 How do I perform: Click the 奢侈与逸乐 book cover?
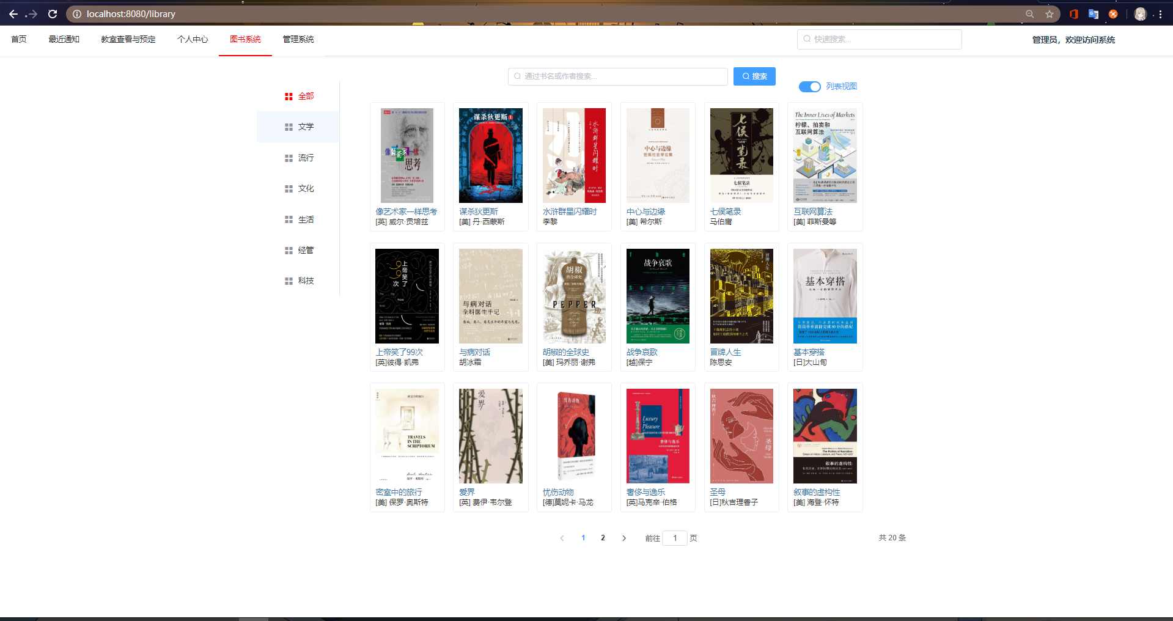658,436
